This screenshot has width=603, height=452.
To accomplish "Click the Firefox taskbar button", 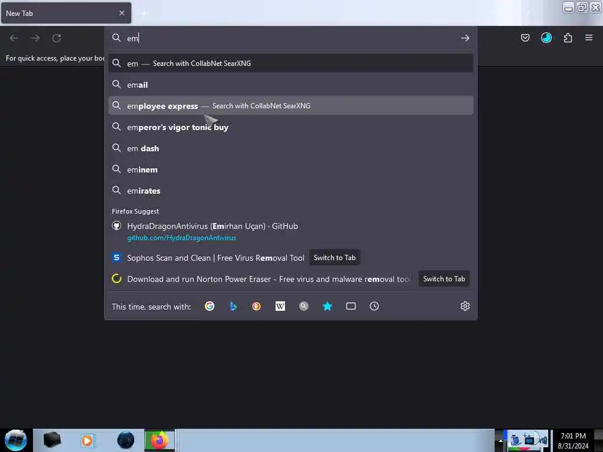I will tap(160, 440).
